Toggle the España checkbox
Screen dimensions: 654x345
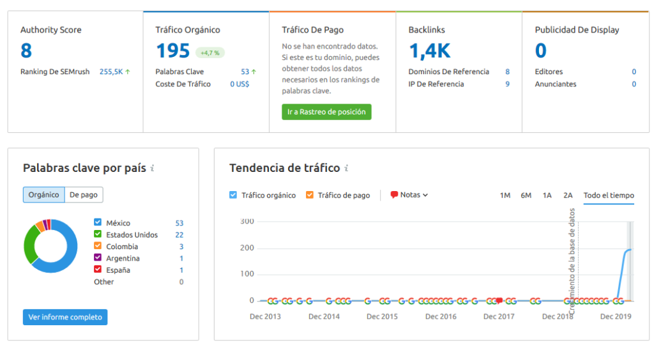coord(98,269)
